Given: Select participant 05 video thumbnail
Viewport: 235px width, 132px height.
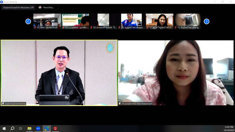Looking at the screenshot, I should click(x=103, y=21).
